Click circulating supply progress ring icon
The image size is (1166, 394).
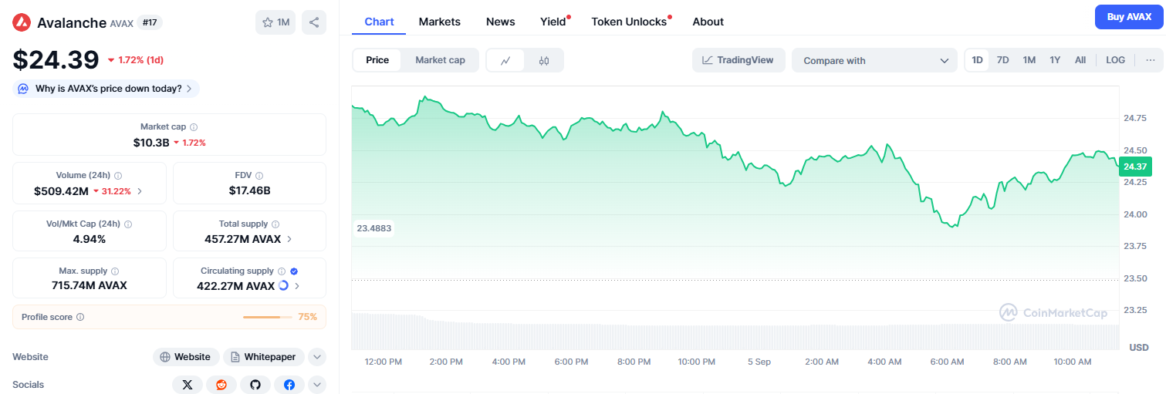point(283,285)
